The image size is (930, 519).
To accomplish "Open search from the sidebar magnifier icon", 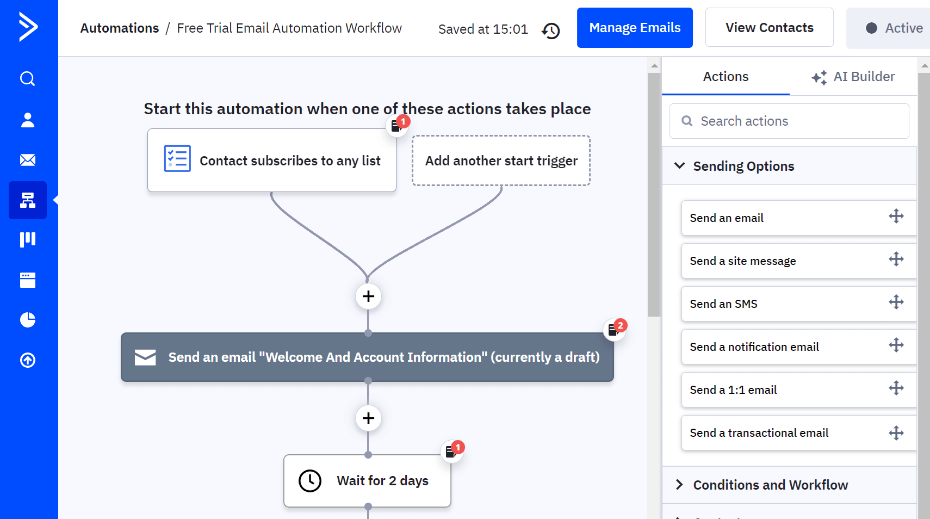I will pos(28,79).
